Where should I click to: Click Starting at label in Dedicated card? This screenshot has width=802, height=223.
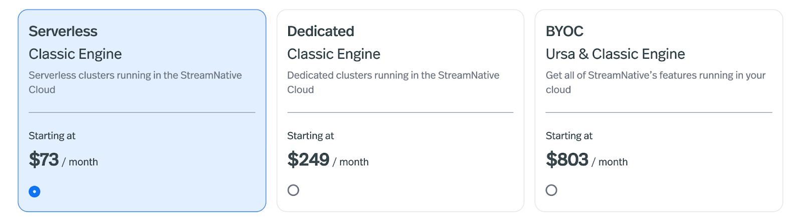(310, 136)
